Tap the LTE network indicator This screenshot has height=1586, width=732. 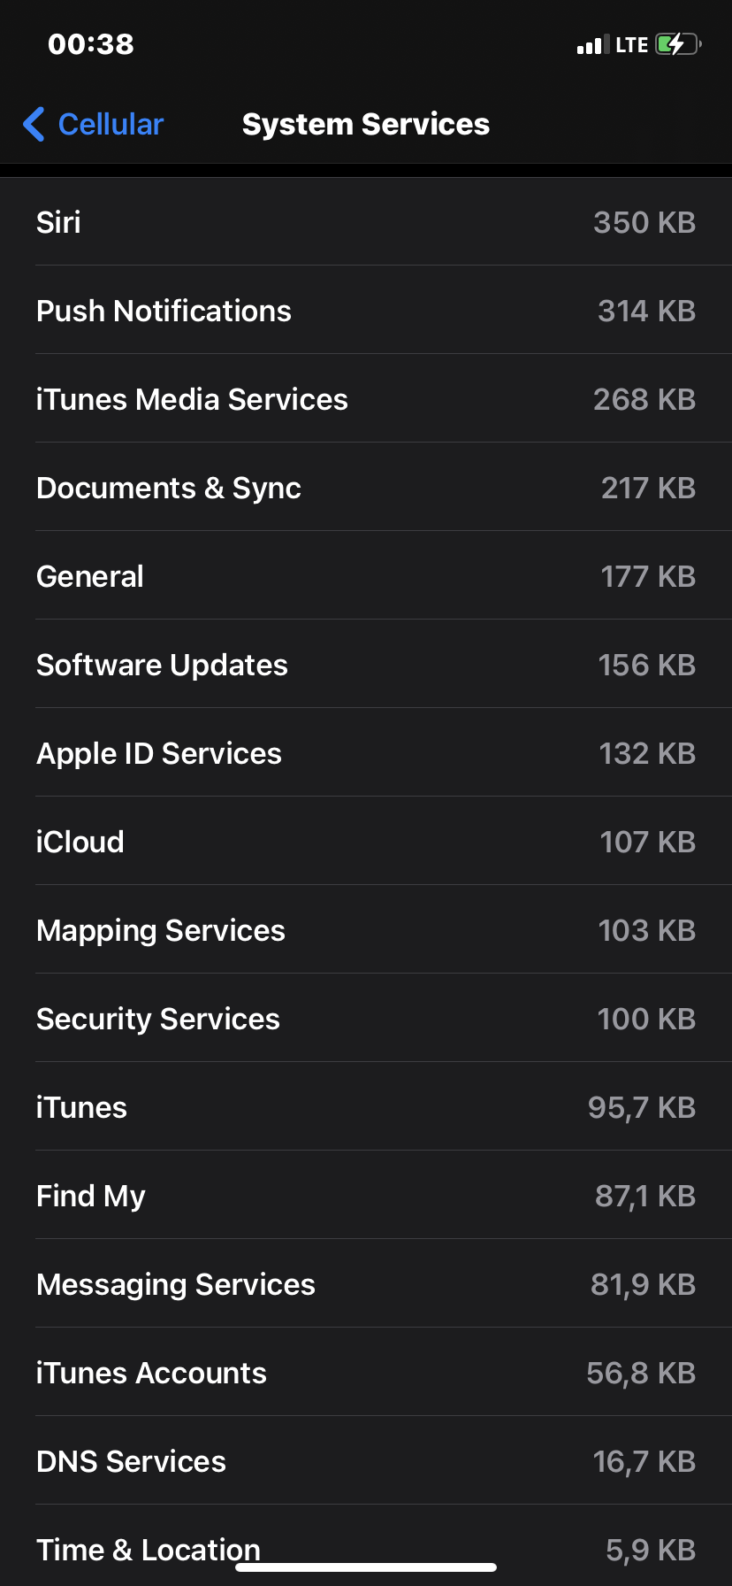coord(631,45)
